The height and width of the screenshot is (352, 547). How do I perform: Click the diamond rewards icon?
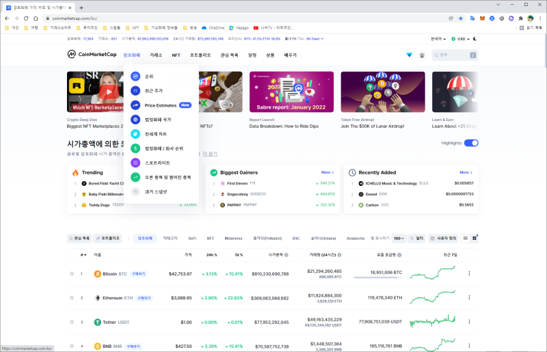pyautogui.click(x=410, y=55)
